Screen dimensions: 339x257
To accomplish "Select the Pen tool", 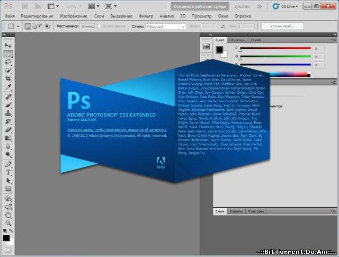I will click(8, 164).
